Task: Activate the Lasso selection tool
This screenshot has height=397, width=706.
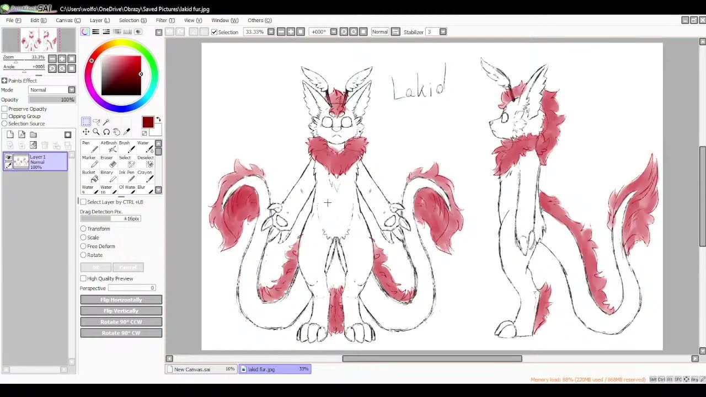Action: 96,122
